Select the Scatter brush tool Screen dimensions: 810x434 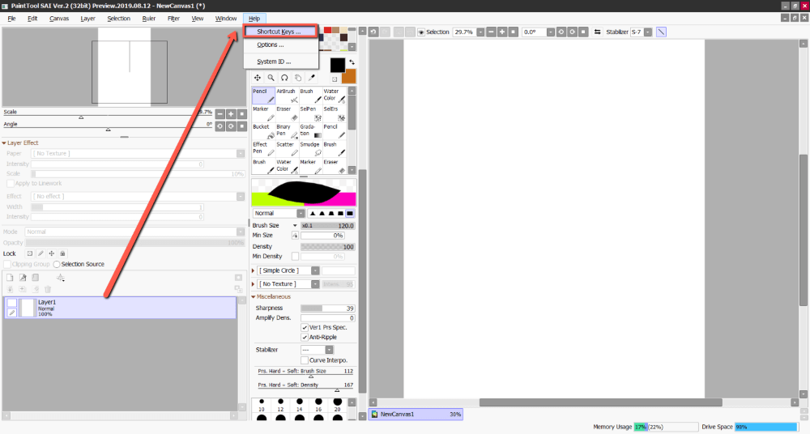click(x=287, y=148)
